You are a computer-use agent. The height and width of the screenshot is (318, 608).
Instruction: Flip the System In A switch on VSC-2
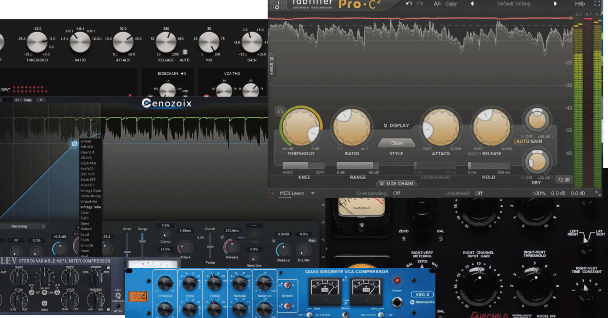[x=288, y=285]
